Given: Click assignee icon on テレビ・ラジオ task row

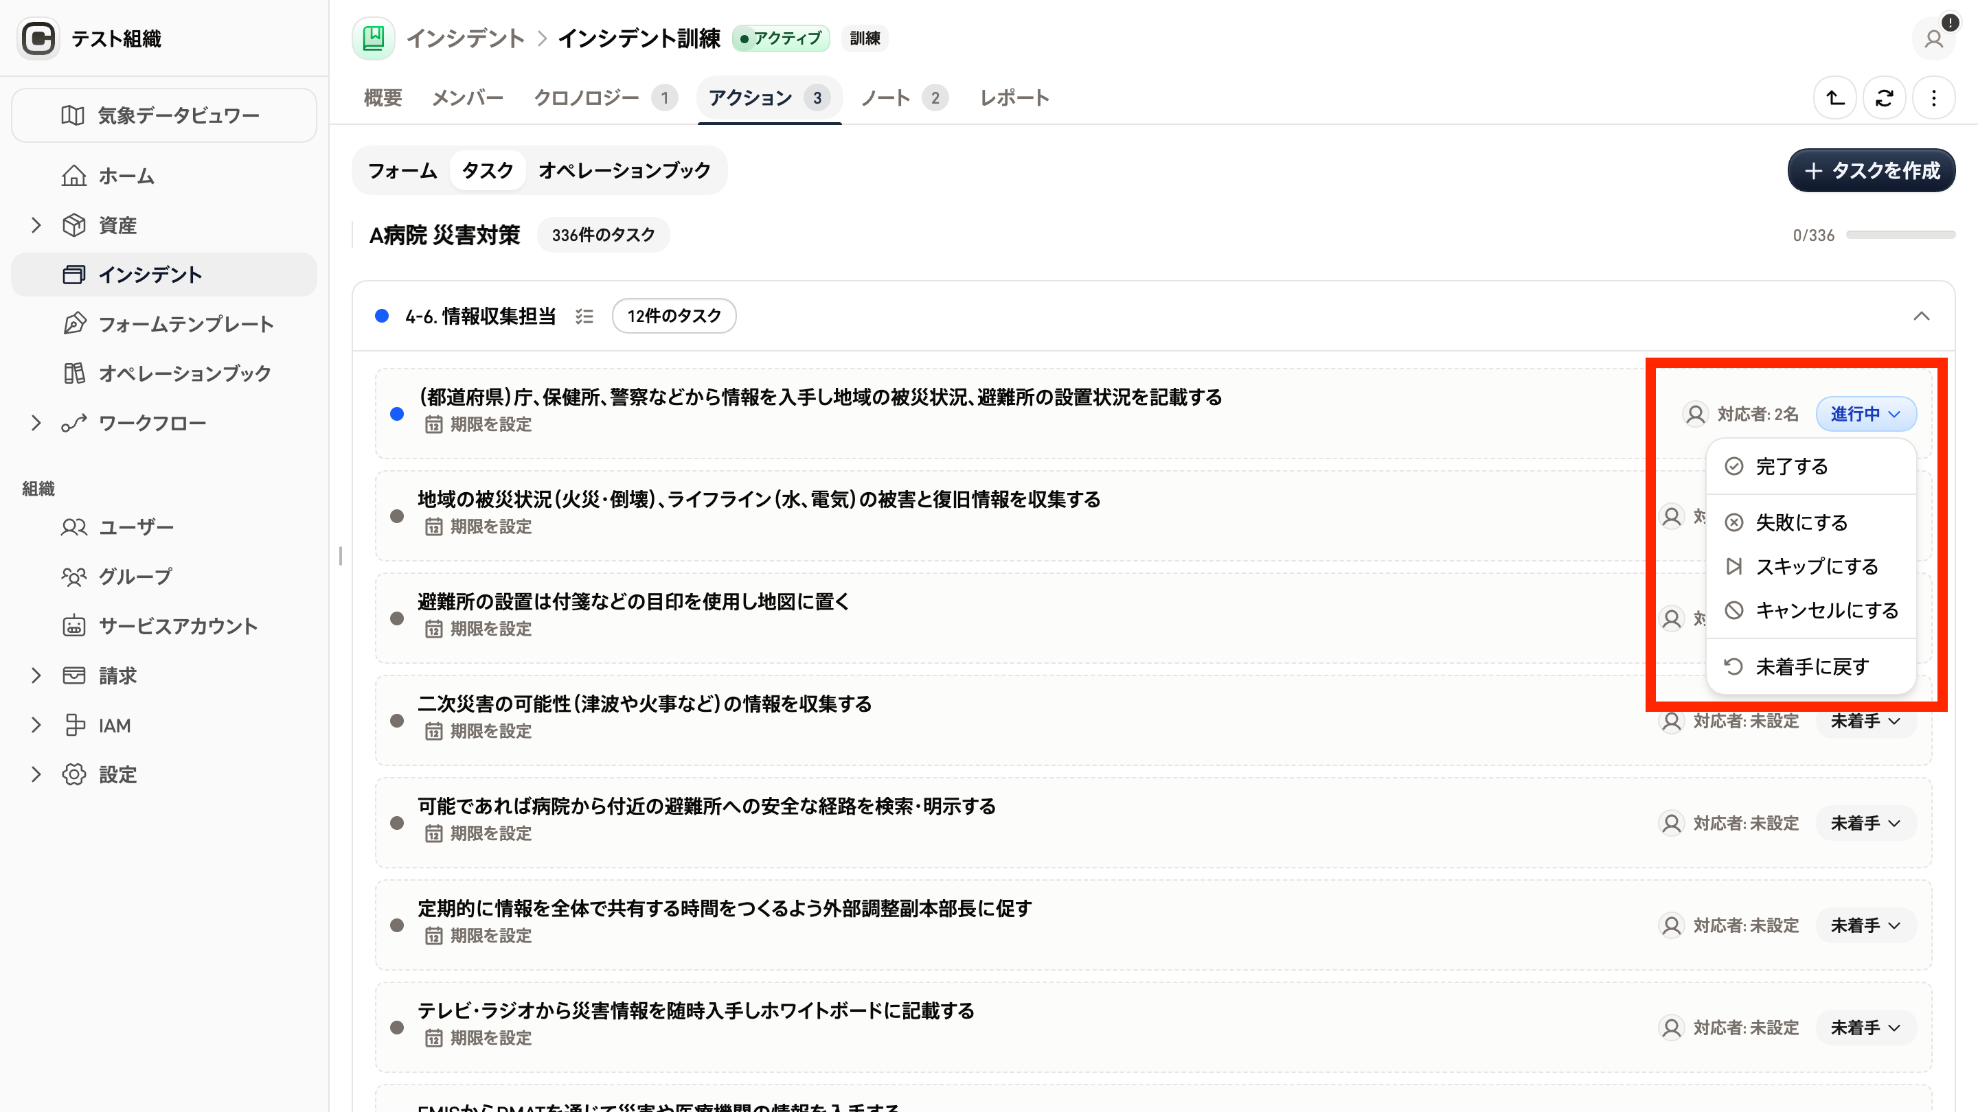Looking at the screenshot, I should [1671, 1028].
